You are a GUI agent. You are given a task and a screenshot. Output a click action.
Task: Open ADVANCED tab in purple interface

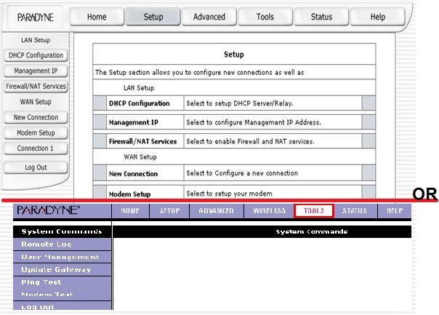pos(216,211)
